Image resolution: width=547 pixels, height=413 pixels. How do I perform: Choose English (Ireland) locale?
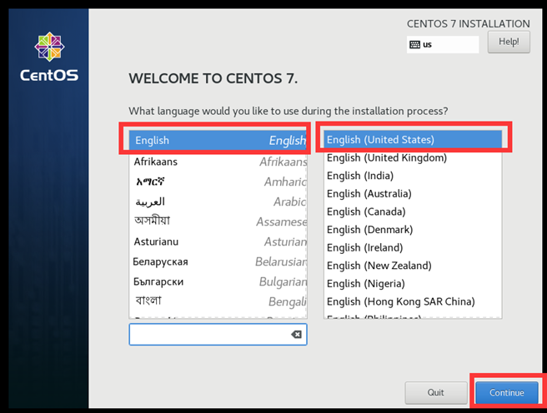(x=413, y=247)
